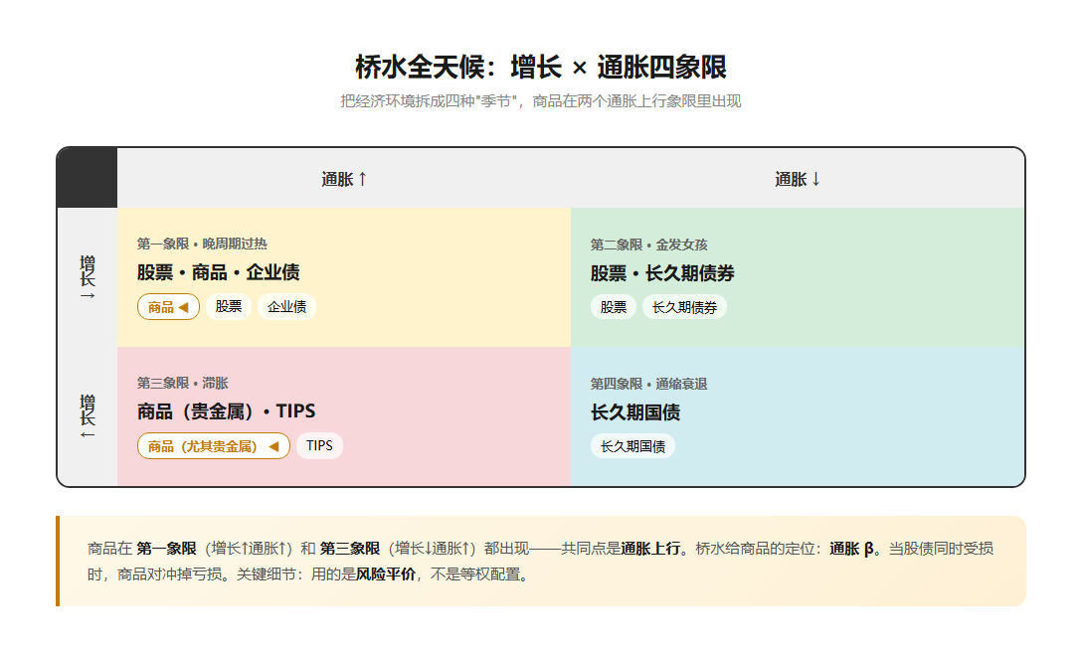Screen dimensions: 1082x654
Task: Click the 股票 chip in the second quadrant
Action: [614, 308]
